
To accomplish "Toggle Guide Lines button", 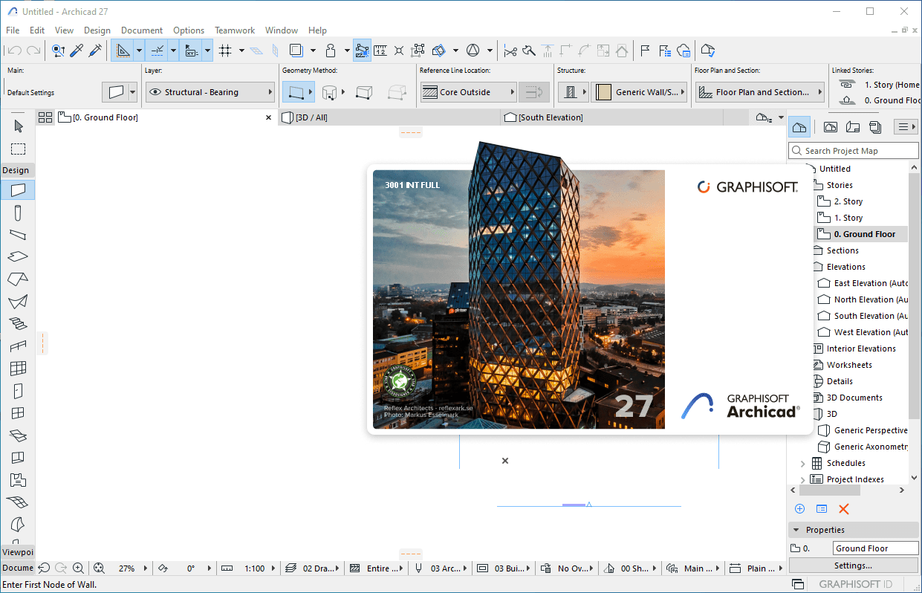I will (x=123, y=51).
